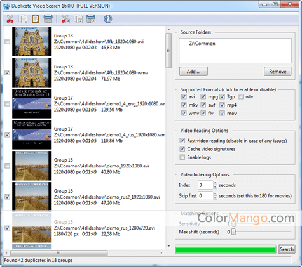Toggle the swf format checkbox
This screenshot has height=267, width=302.
pyautogui.click(x=203, y=105)
